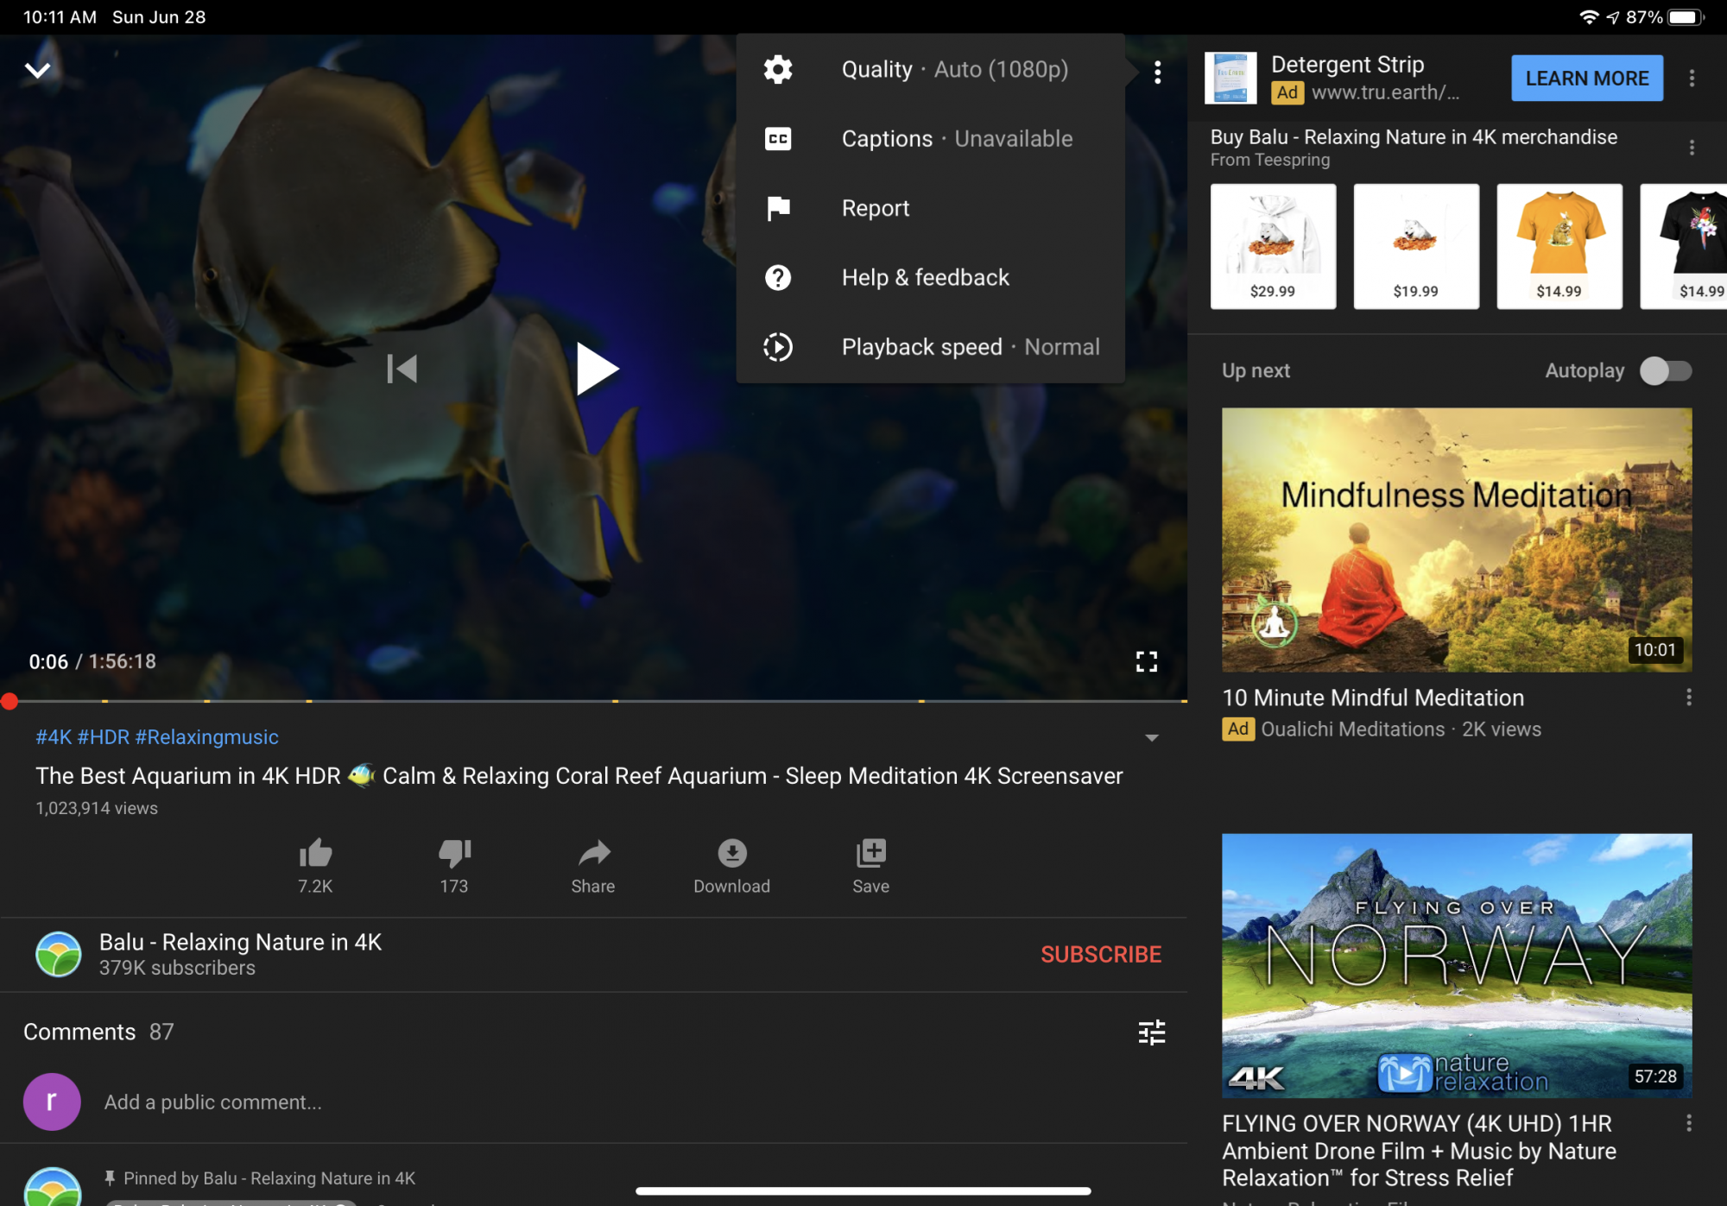This screenshot has height=1206, width=1727.
Task: Click the #4K hashtag link
Action: click(54, 737)
